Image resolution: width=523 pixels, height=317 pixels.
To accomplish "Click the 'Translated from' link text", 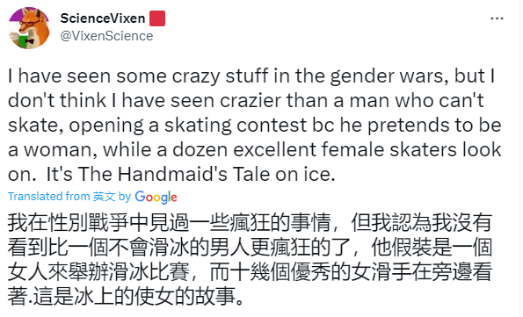I will coord(49,197).
